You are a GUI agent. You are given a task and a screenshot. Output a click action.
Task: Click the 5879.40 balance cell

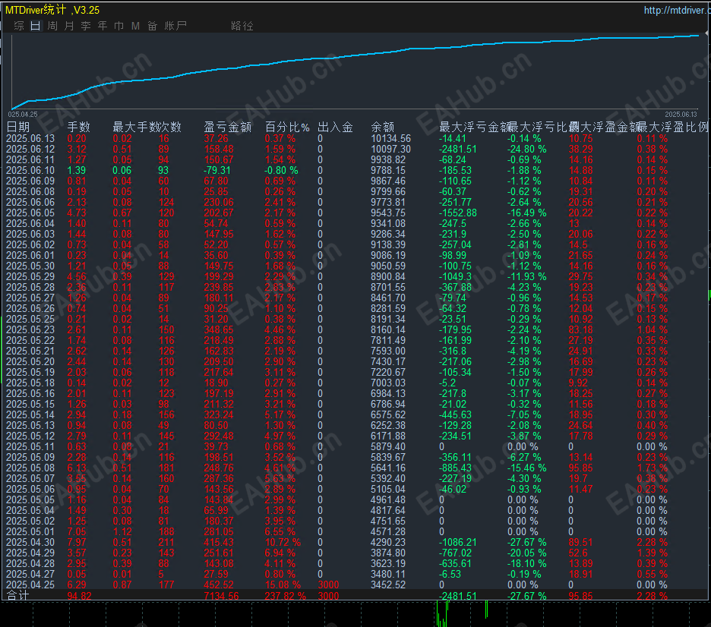click(x=388, y=446)
